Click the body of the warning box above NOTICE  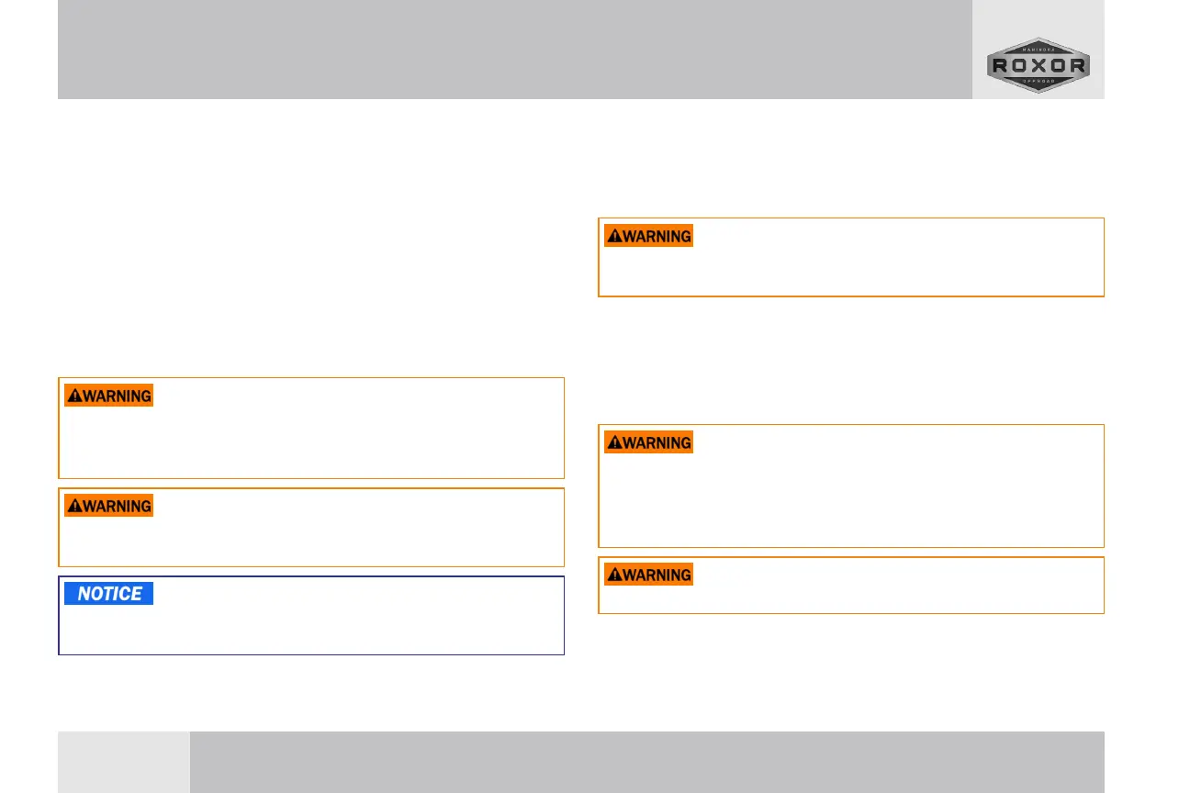coord(311,541)
